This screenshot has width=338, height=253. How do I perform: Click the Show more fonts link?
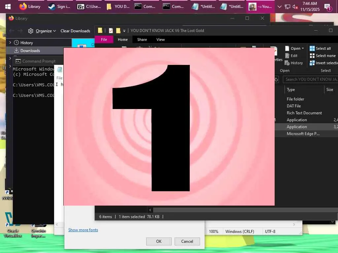(83, 230)
